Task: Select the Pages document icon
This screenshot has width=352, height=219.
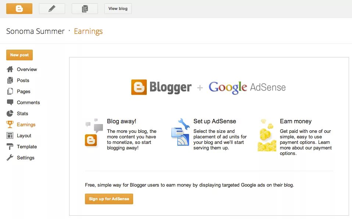Action: tap(10, 91)
